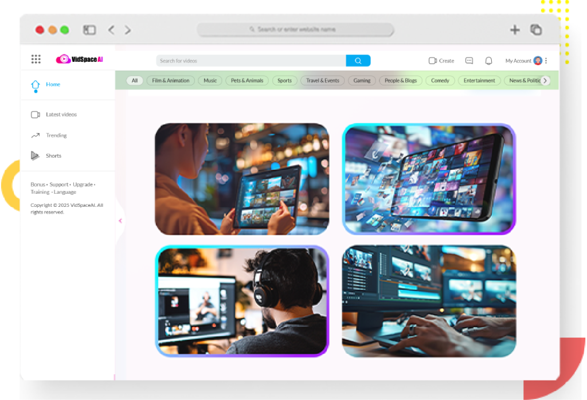
Task: Click the blue search magnifier button
Action: [358, 61]
